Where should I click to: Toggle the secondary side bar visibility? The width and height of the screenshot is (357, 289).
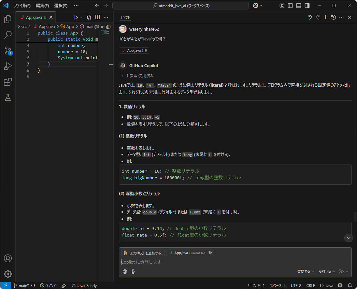click(307, 6)
